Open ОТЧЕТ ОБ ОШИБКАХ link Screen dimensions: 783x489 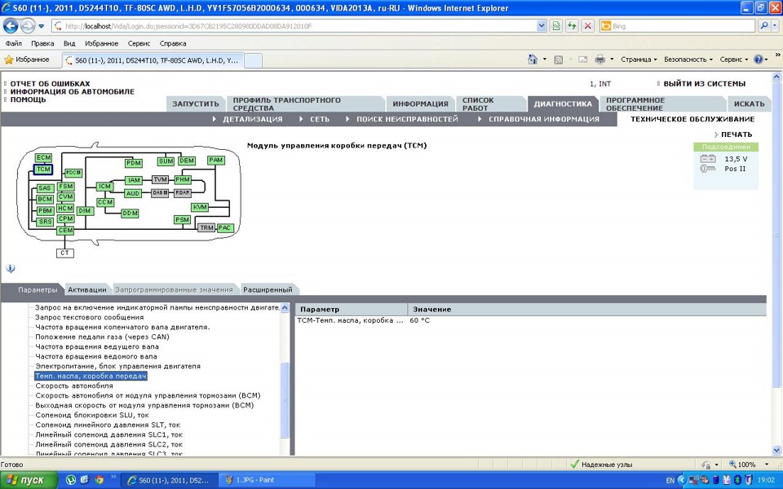tap(50, 84)
